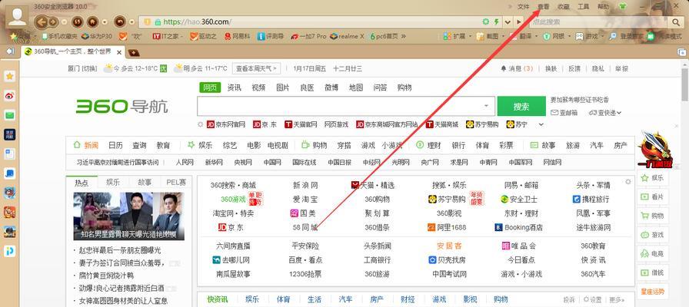689x307 pixels.
Task: Go back with the browser back arrow
Action: pyautogui.click(x=41, y=21)
